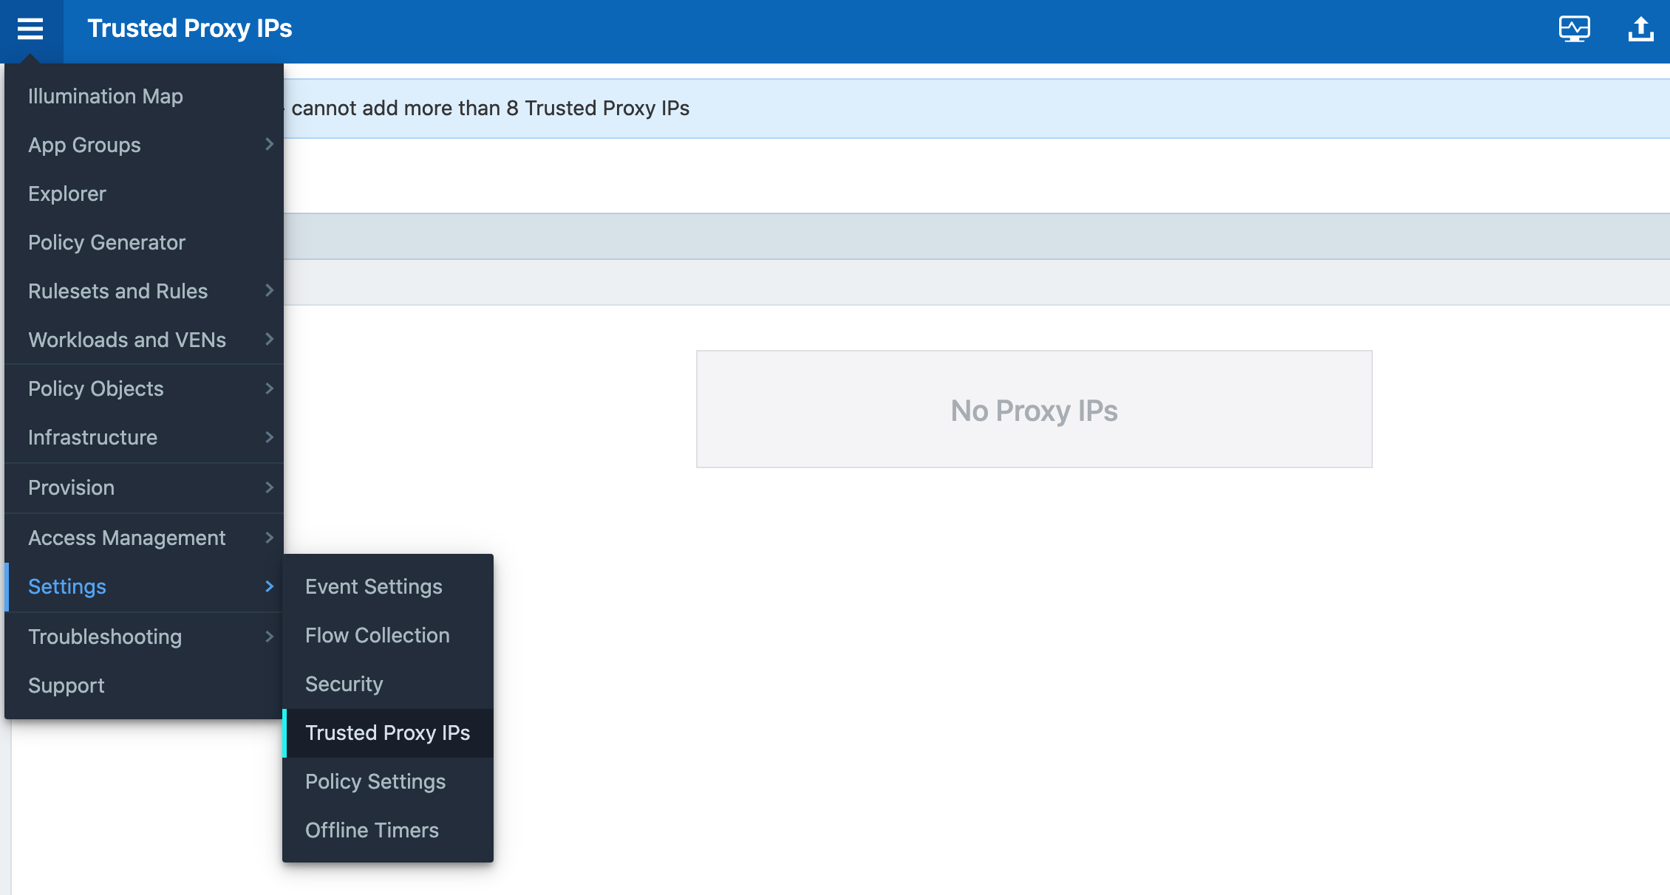Image resolution: width=1670 pixels, height=895 pixels.
Task: Open the Provision menu entry
Action: click(x=144, y=487)
